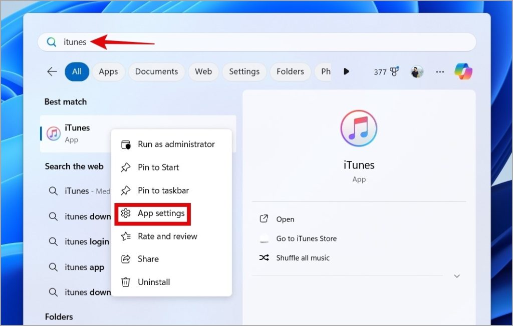Click the App settings gear icon

pos(126,213)
